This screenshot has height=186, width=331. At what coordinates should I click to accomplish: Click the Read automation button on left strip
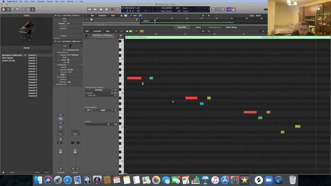(x=61, y=134)
